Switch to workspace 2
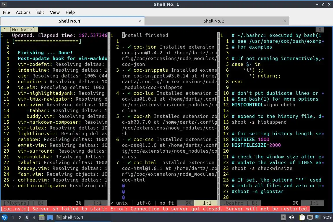This screenshot has width=333, height=222. pyautogui.click(x=20, y=218)
